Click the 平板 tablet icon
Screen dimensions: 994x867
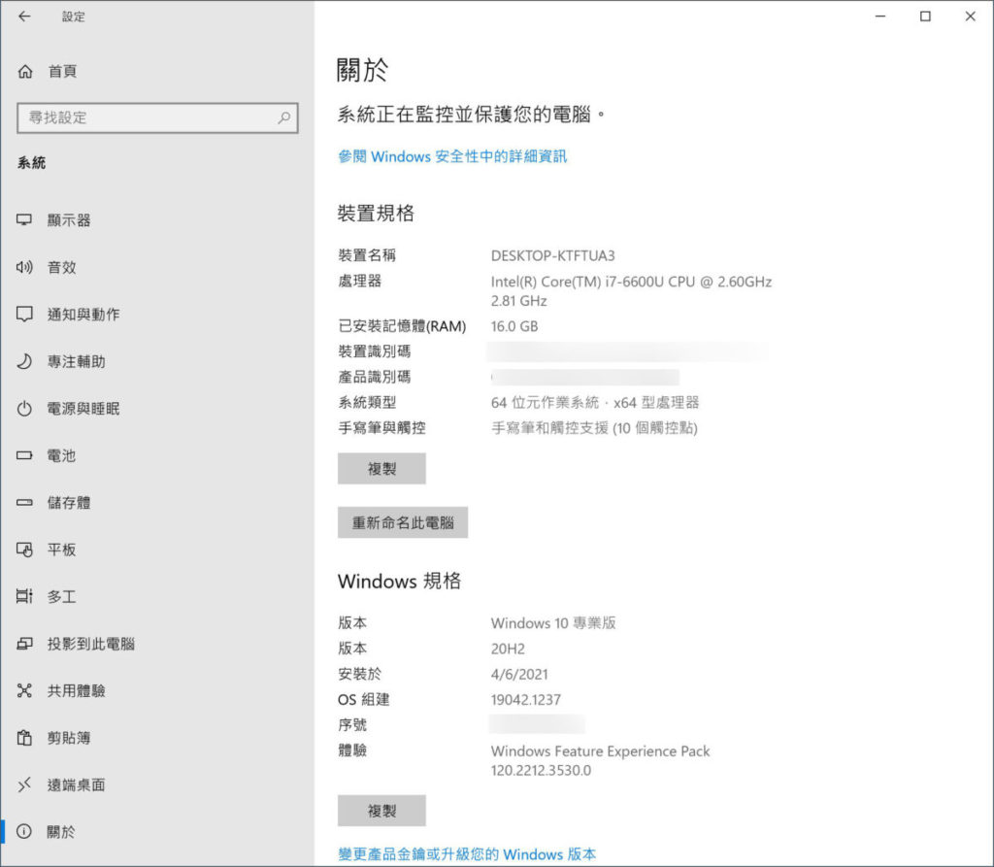pyautogui.click(x=24, y=550)
